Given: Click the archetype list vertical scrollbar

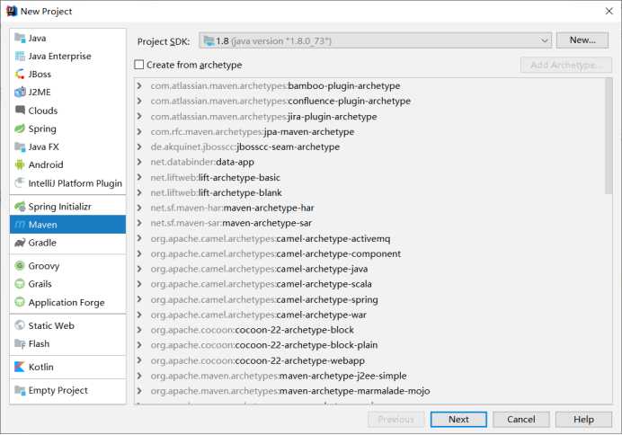Looking at the screenshot, I should click(x=609, y=136).
